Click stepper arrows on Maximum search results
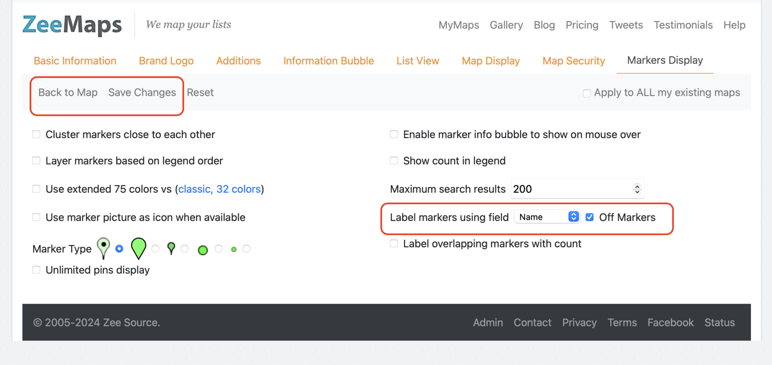Screen dimensions: 772x365 (637, 189)
